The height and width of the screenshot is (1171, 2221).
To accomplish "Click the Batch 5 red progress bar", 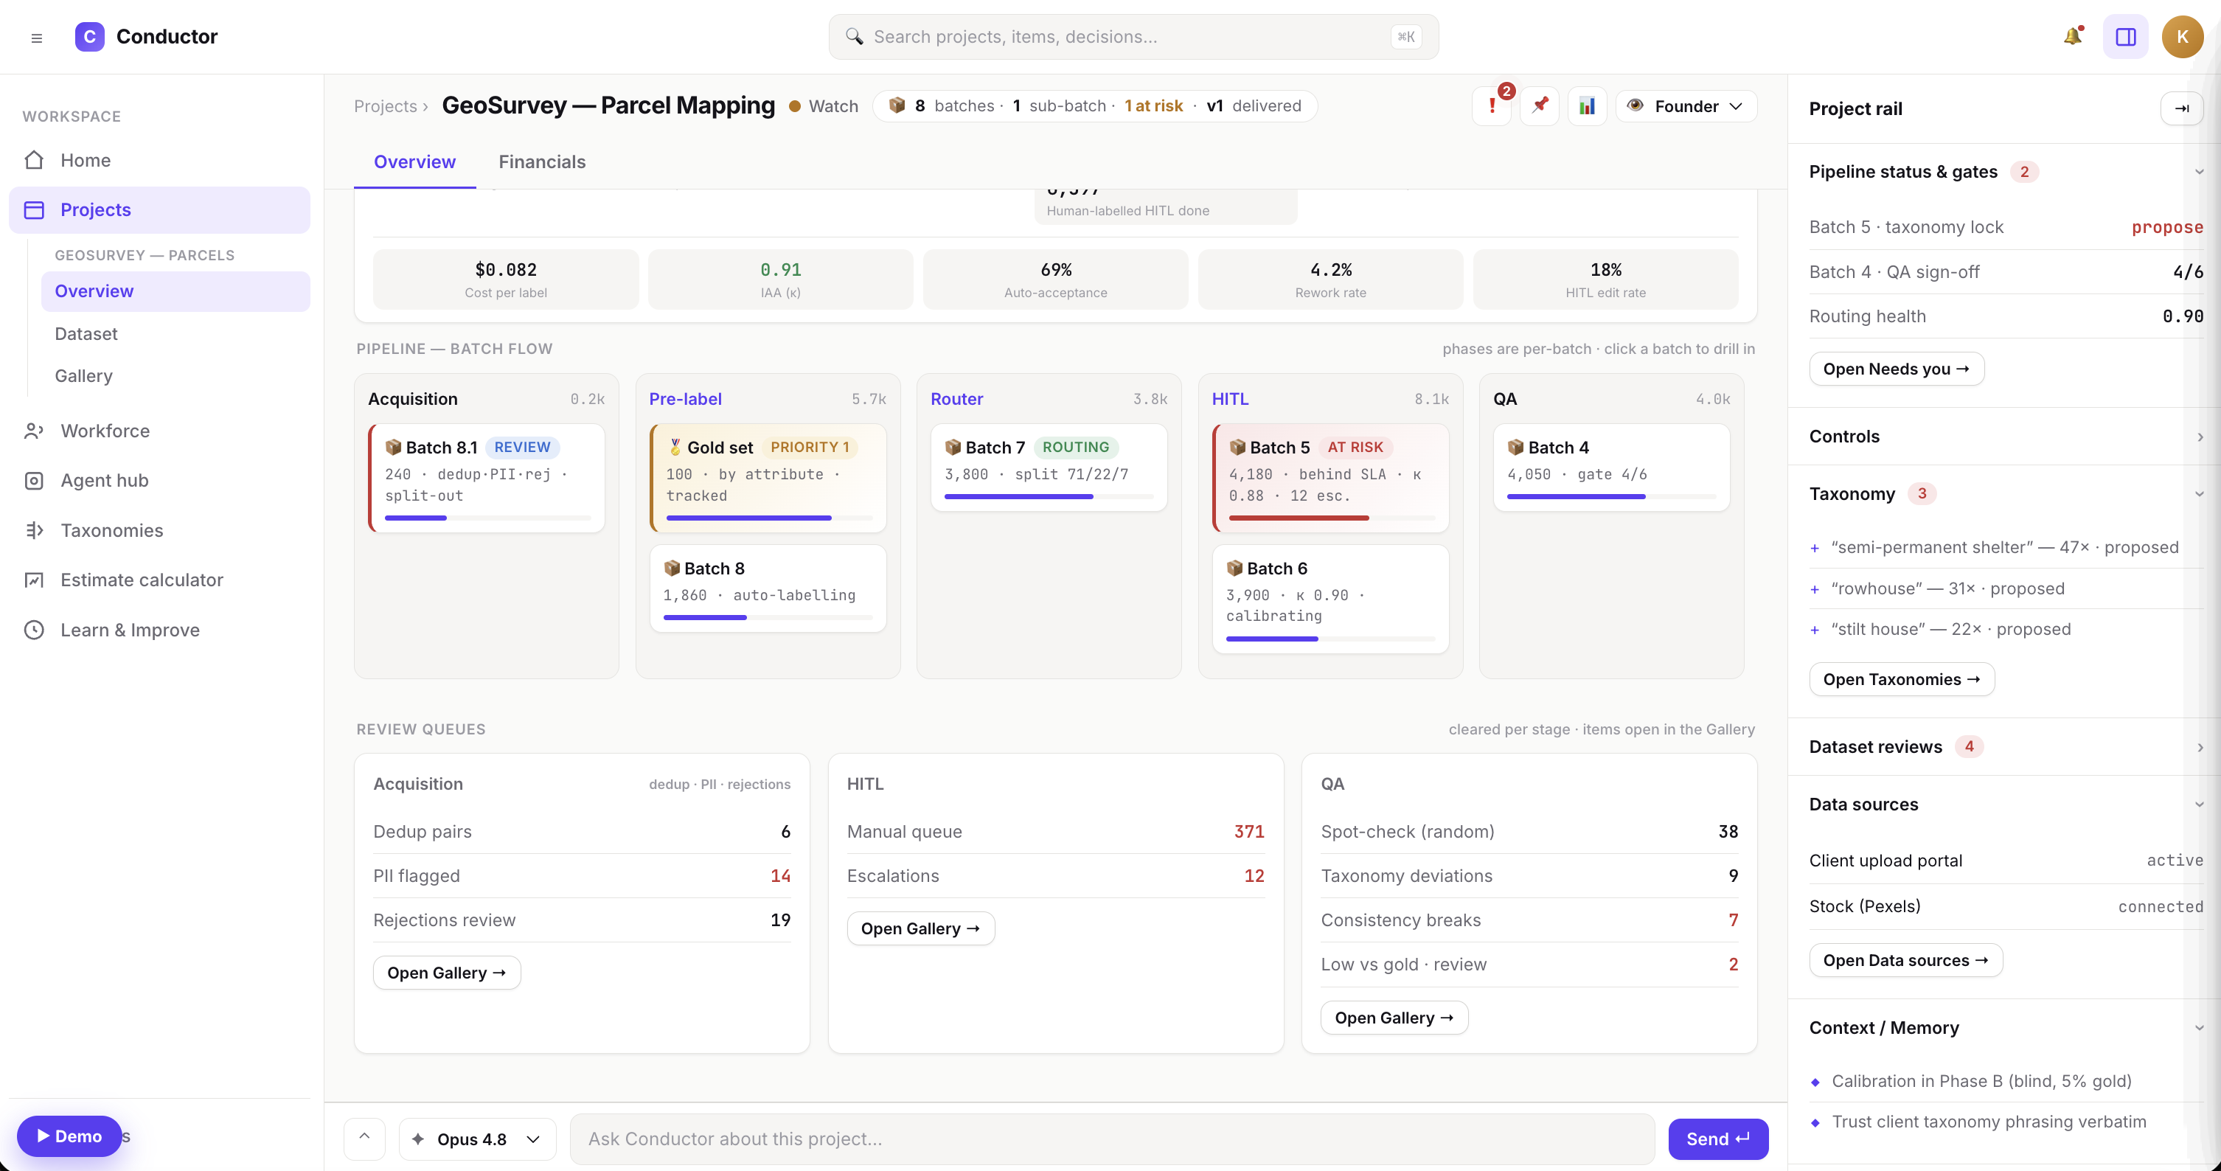I will point(1332,518).
